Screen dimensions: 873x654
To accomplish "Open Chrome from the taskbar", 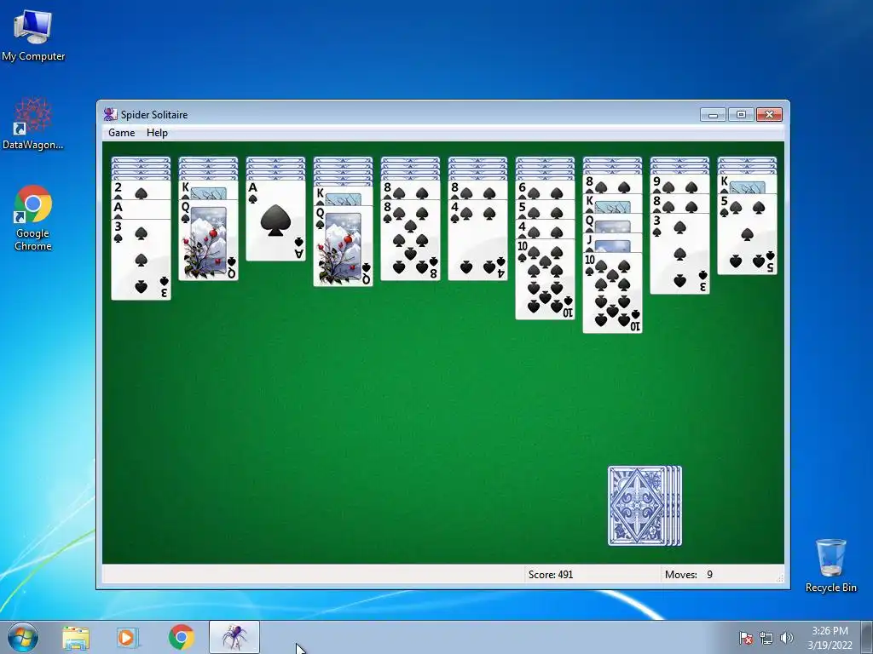I will click(x=181, y=638).
